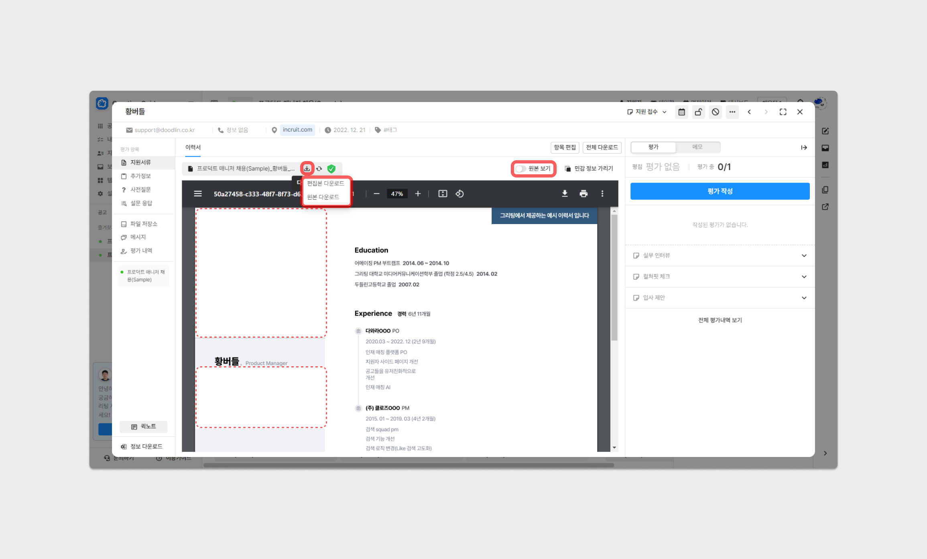The height and width of the screenshot is (559, 927).
Task: Collapse the right evaluation panel with the arrow
Action: (804, 147)
